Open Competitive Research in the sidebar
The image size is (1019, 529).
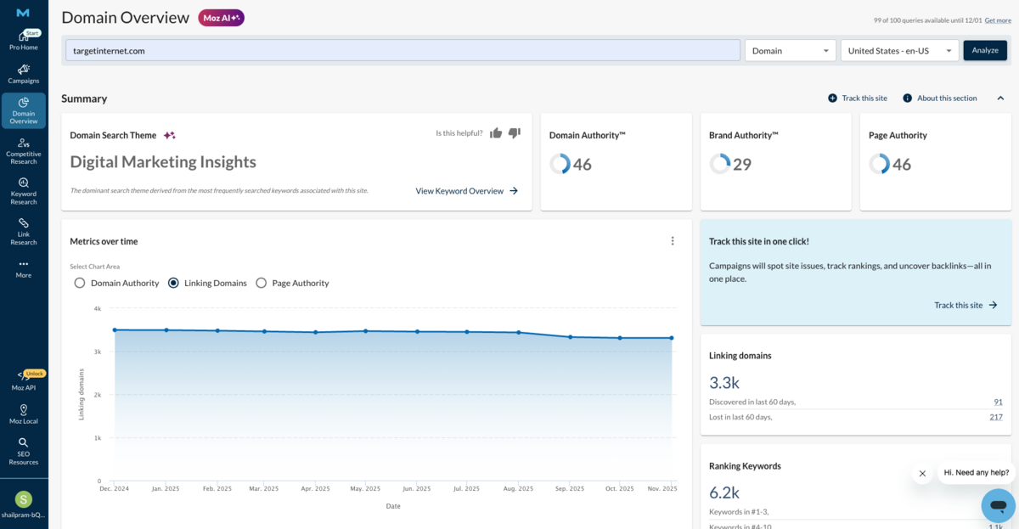[x=24, y=151]
